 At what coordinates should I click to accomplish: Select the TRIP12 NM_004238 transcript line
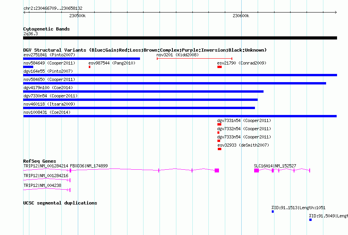[47, 190]
